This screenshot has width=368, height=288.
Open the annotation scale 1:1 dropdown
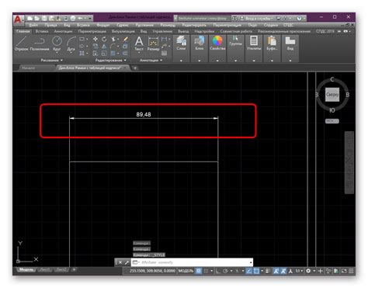[x=299, y=271]
